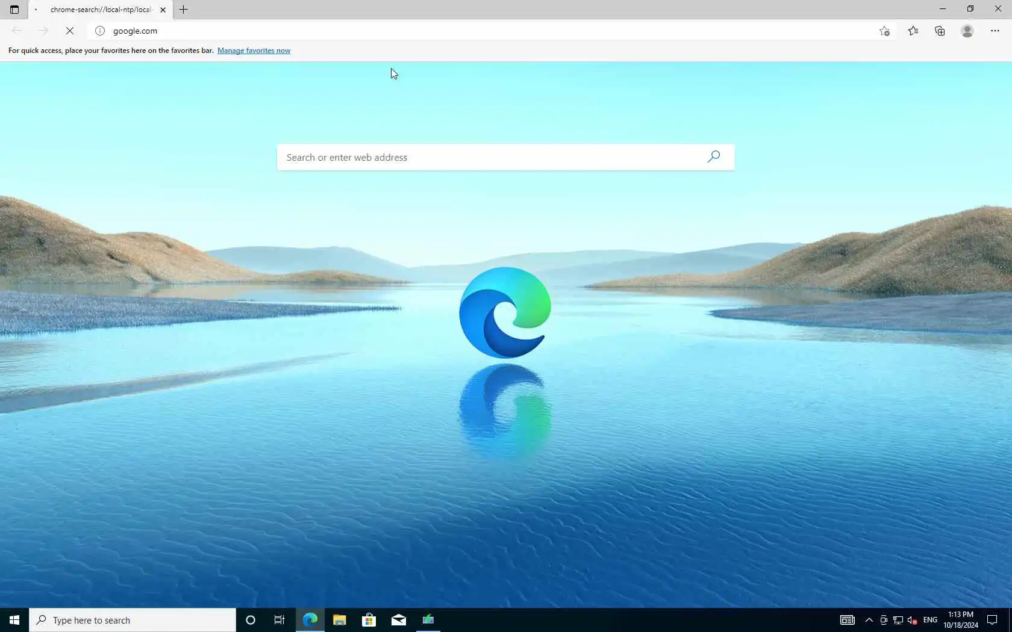
Task: Open the Favorites list
Action: [913, 31]
